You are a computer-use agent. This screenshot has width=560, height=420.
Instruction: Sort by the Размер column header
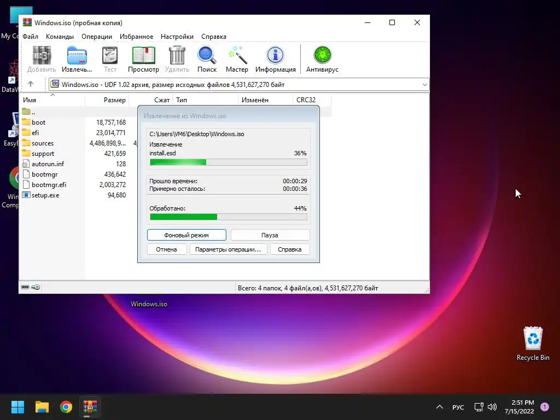[107, 100]
